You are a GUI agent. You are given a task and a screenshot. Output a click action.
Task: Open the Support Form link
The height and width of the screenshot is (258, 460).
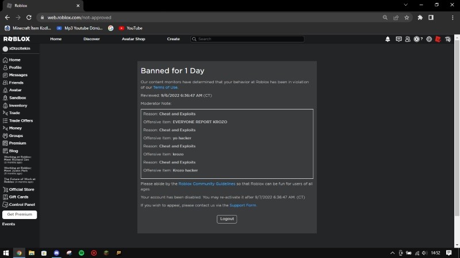click(243, 205)
